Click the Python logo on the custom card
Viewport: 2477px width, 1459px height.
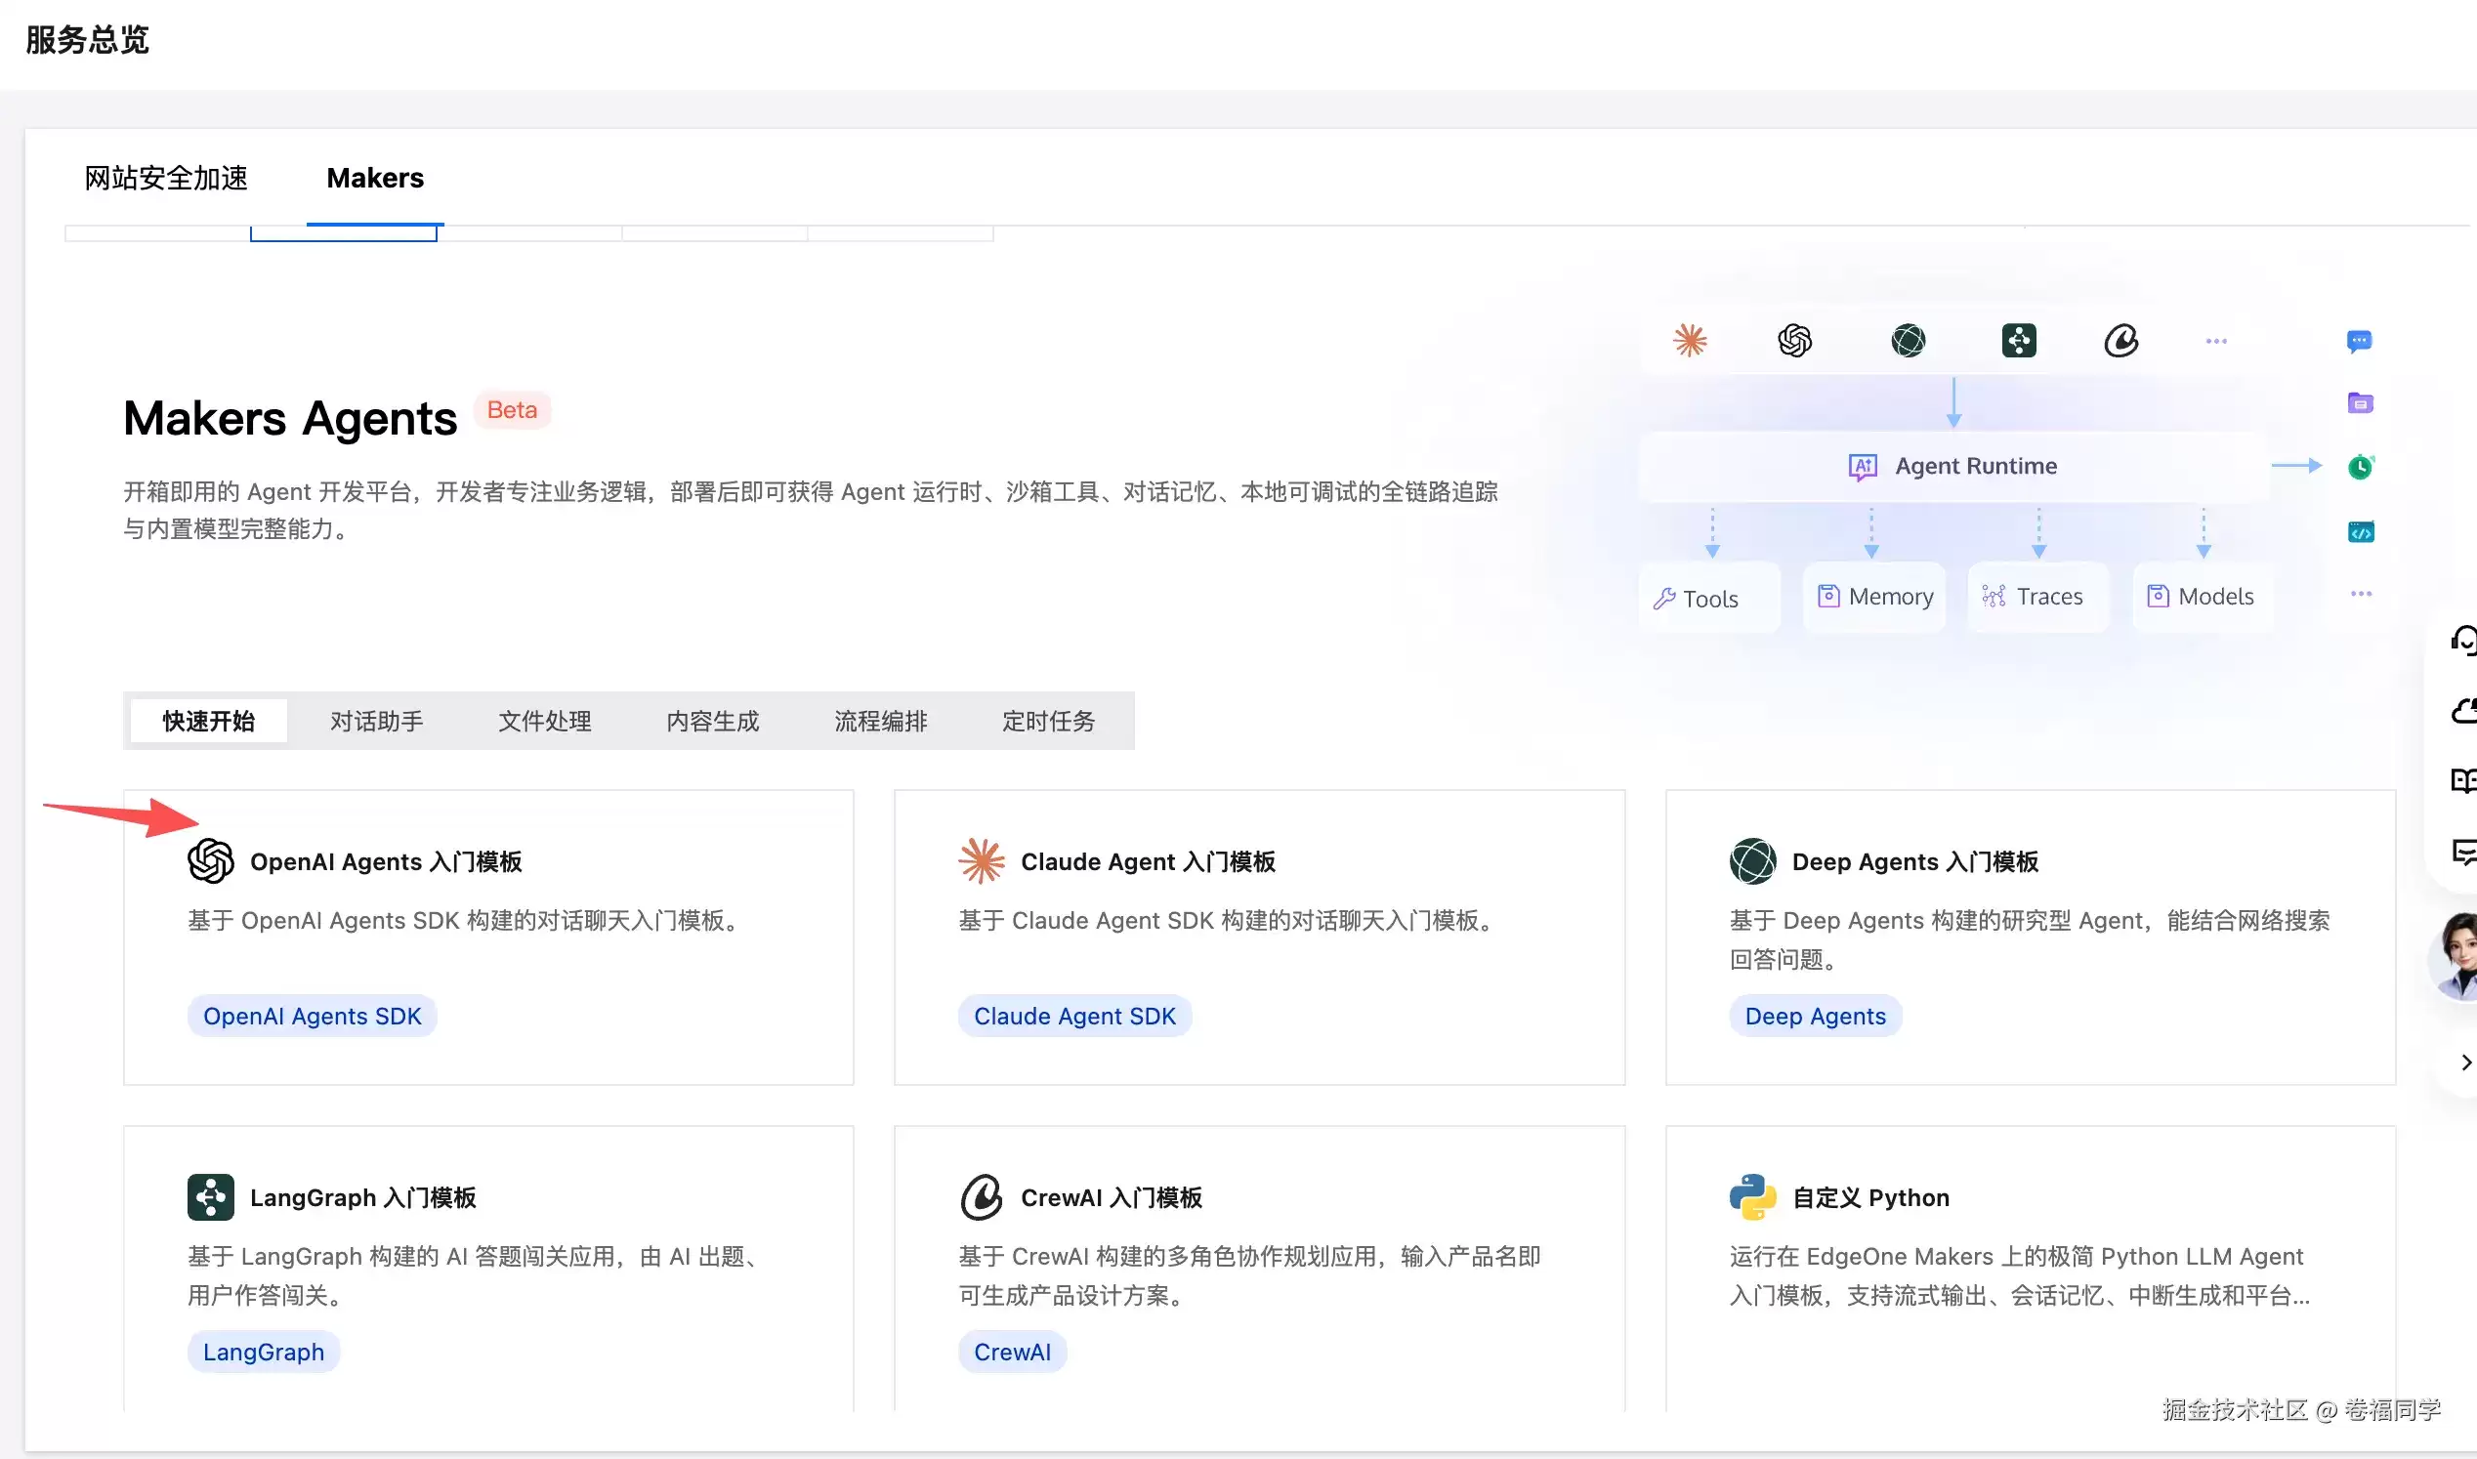pyautogui.click(x=1752, y=1197)
